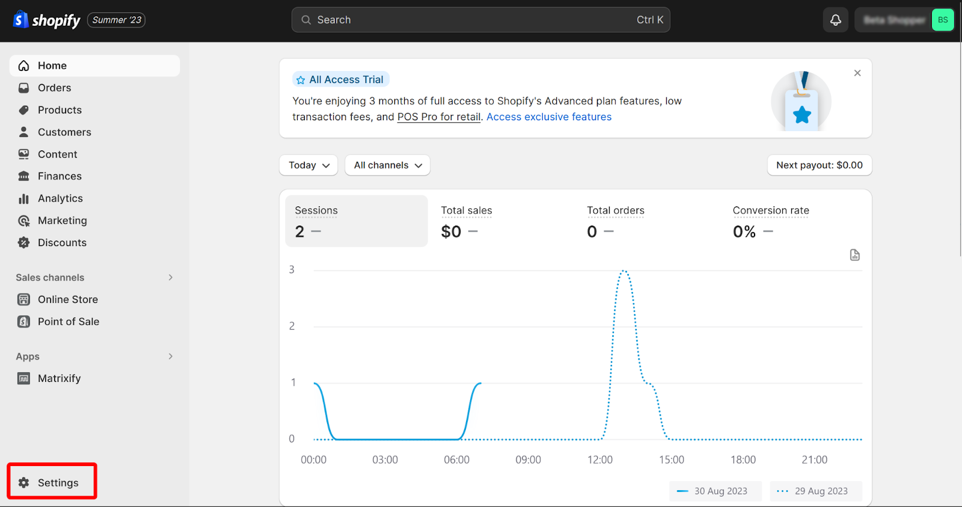The image size is (962, 507).
Task: Click the Discounts badge icon
Action: (x=24, y=242)
